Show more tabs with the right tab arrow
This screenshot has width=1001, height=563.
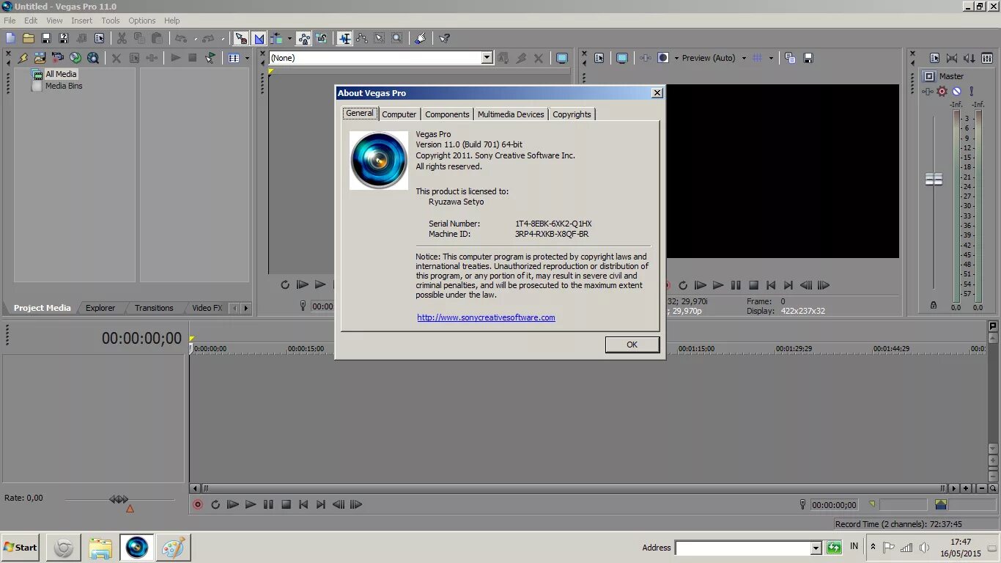tap(246, 309)
